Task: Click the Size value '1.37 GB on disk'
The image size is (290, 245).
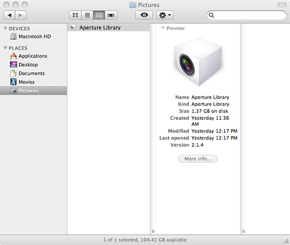Action: point(210,111)
